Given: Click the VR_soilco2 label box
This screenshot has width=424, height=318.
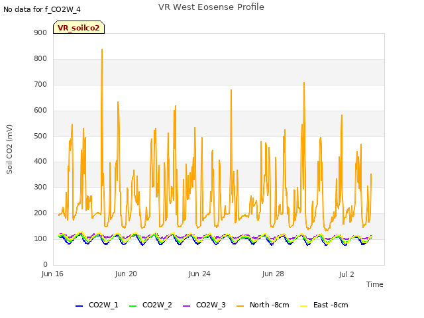Looking at the screenshot, I should (79, 27).
